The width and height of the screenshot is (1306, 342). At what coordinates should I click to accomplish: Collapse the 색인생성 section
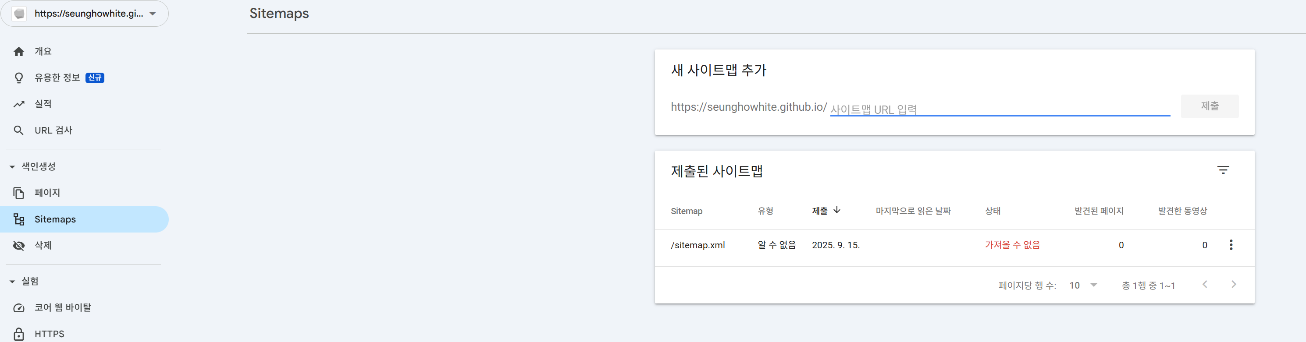tap(12, 167)
